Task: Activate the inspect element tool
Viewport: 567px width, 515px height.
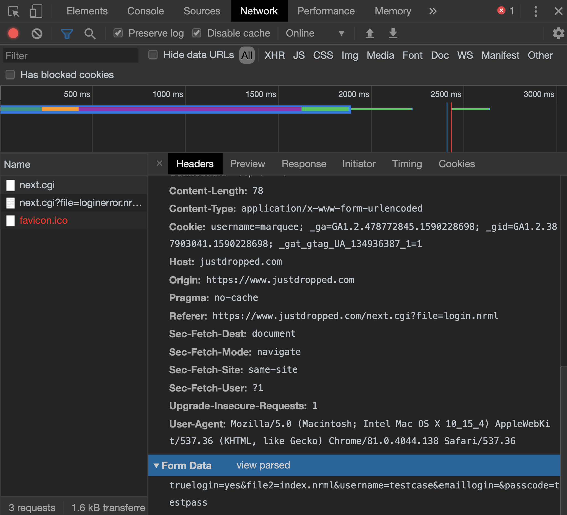Action: click(x=14, y=11)
